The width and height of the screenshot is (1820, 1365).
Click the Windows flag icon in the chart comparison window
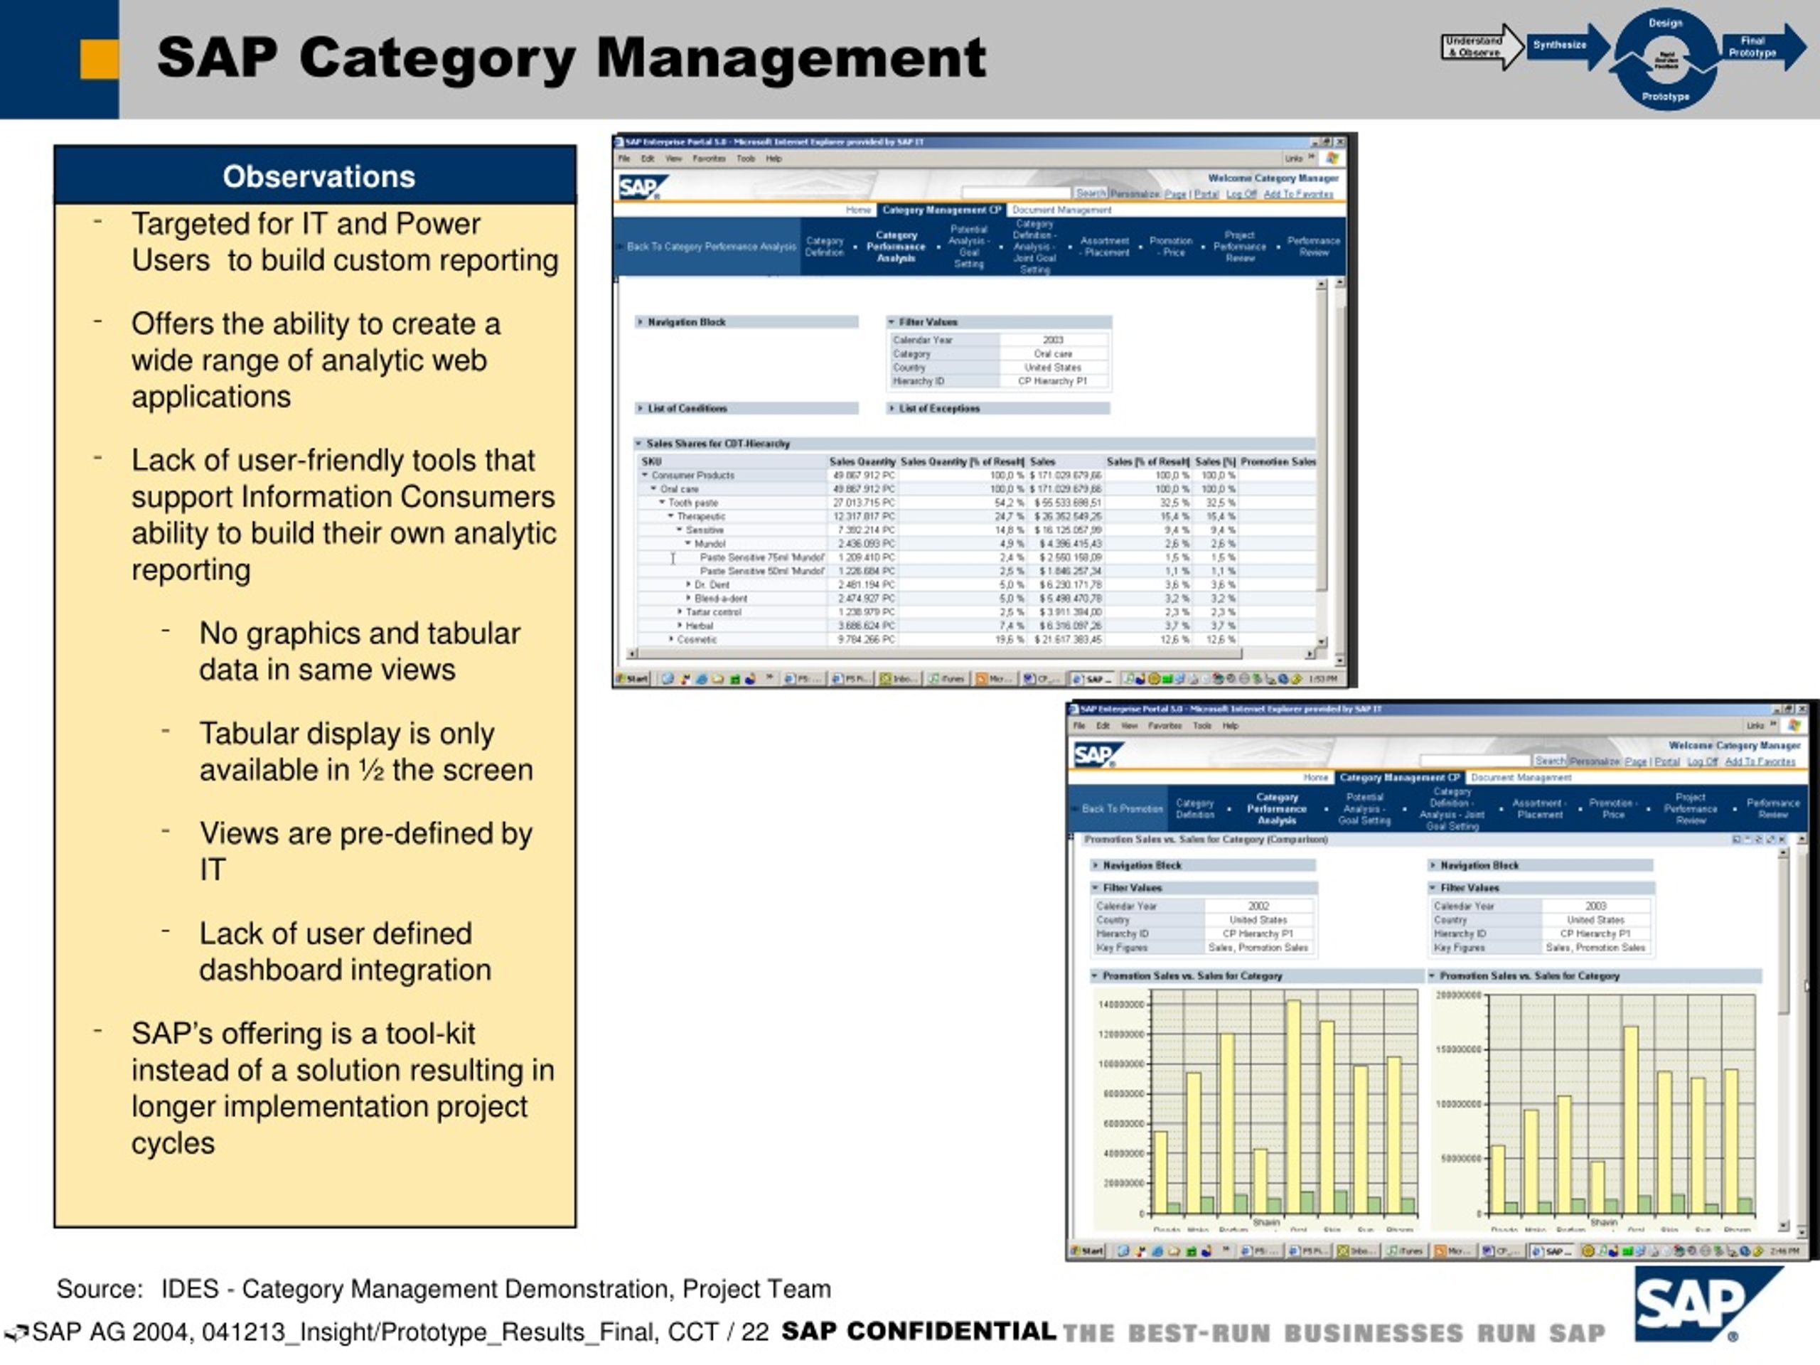pyautogui.click(x=1794, y=725)
